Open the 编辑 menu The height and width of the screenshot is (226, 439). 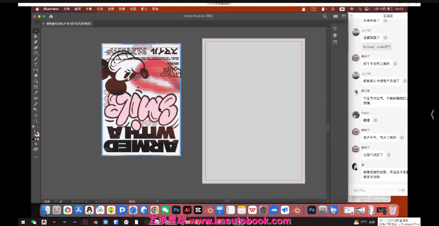point(78,9)
